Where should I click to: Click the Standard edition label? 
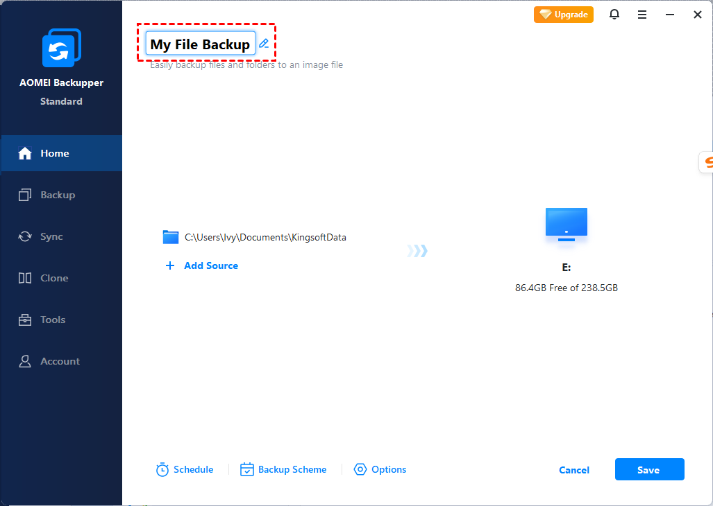coord(61,101)
